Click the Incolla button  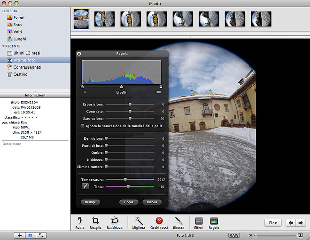tap(152, 202)
